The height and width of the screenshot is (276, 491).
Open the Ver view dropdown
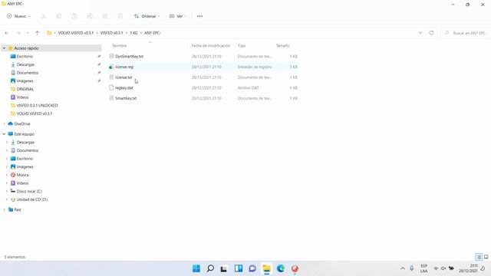pos(177,16)
